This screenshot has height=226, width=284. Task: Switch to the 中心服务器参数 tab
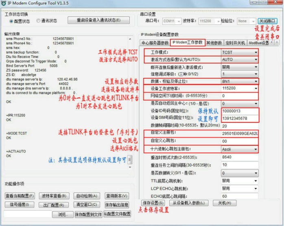coord(155,43)
